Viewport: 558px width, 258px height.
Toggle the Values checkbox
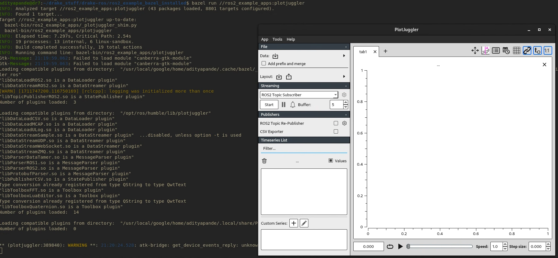tap(331, 160)
